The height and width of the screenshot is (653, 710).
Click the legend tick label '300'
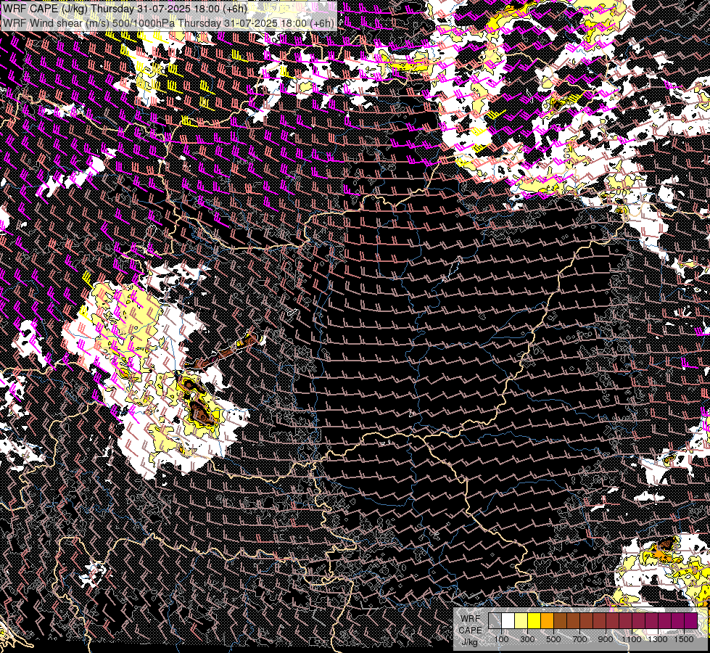(x=527, y=639)
